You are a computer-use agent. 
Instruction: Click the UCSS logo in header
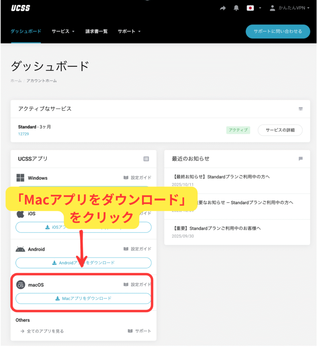coord(21,8)
